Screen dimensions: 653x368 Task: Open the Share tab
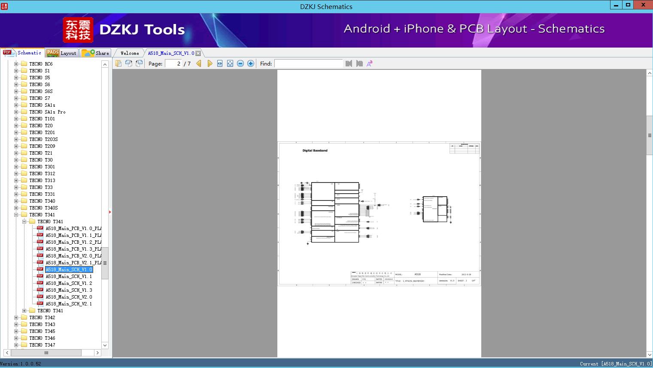[x=95, y=53]
